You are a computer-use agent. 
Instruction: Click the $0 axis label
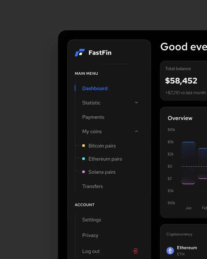click(x=170, y=166)
